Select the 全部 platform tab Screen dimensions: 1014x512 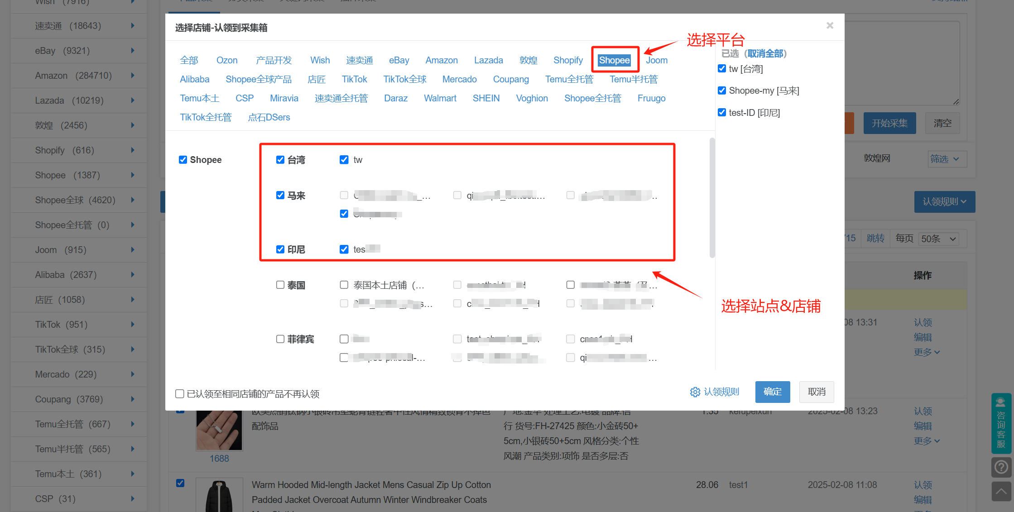189,60
